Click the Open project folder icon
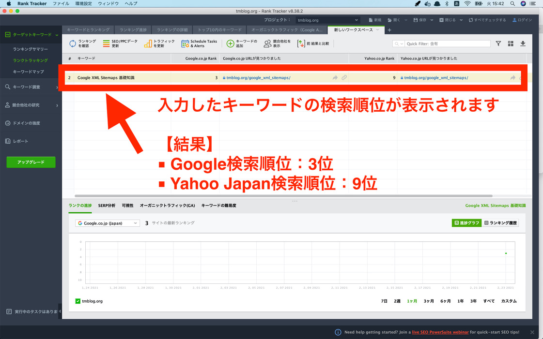543x339 pixels. (x=389, y=20)
